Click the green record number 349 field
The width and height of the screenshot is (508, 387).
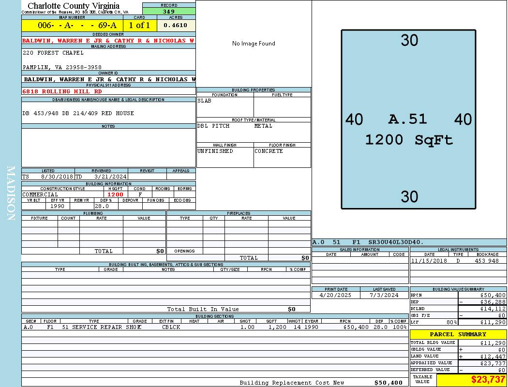[x=169, y=12]
